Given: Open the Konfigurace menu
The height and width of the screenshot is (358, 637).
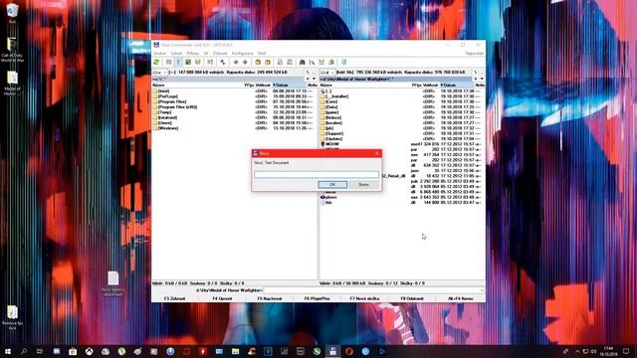Looking at the screenshot, I should coord(242,53).
